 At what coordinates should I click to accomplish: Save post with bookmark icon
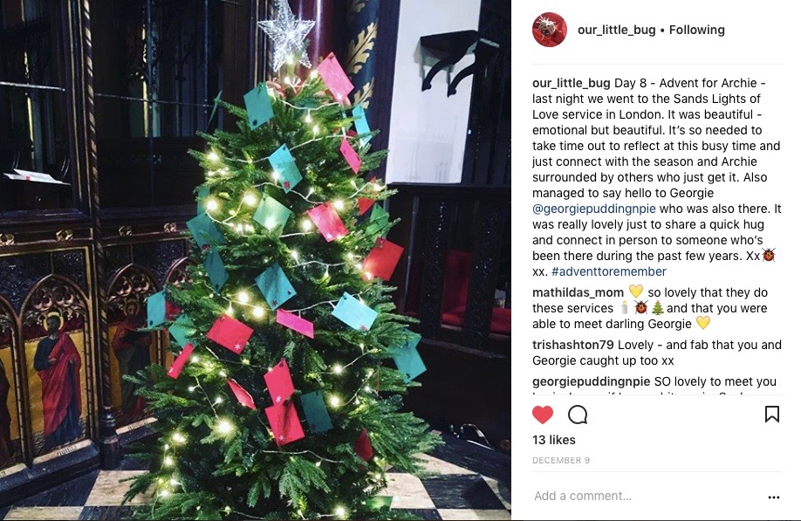(772, 415)
